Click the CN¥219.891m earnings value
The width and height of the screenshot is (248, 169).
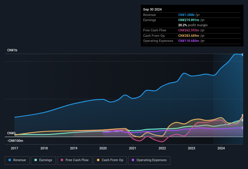pos(189,20)
